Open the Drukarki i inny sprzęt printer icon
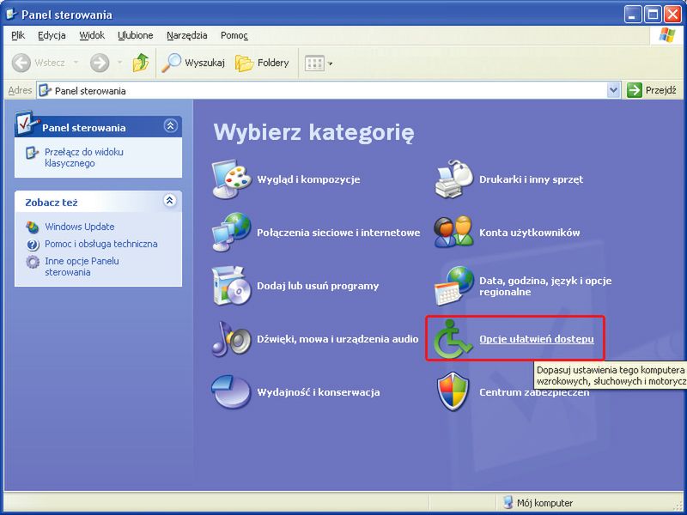The image size is (687, 515). [454, 179]
